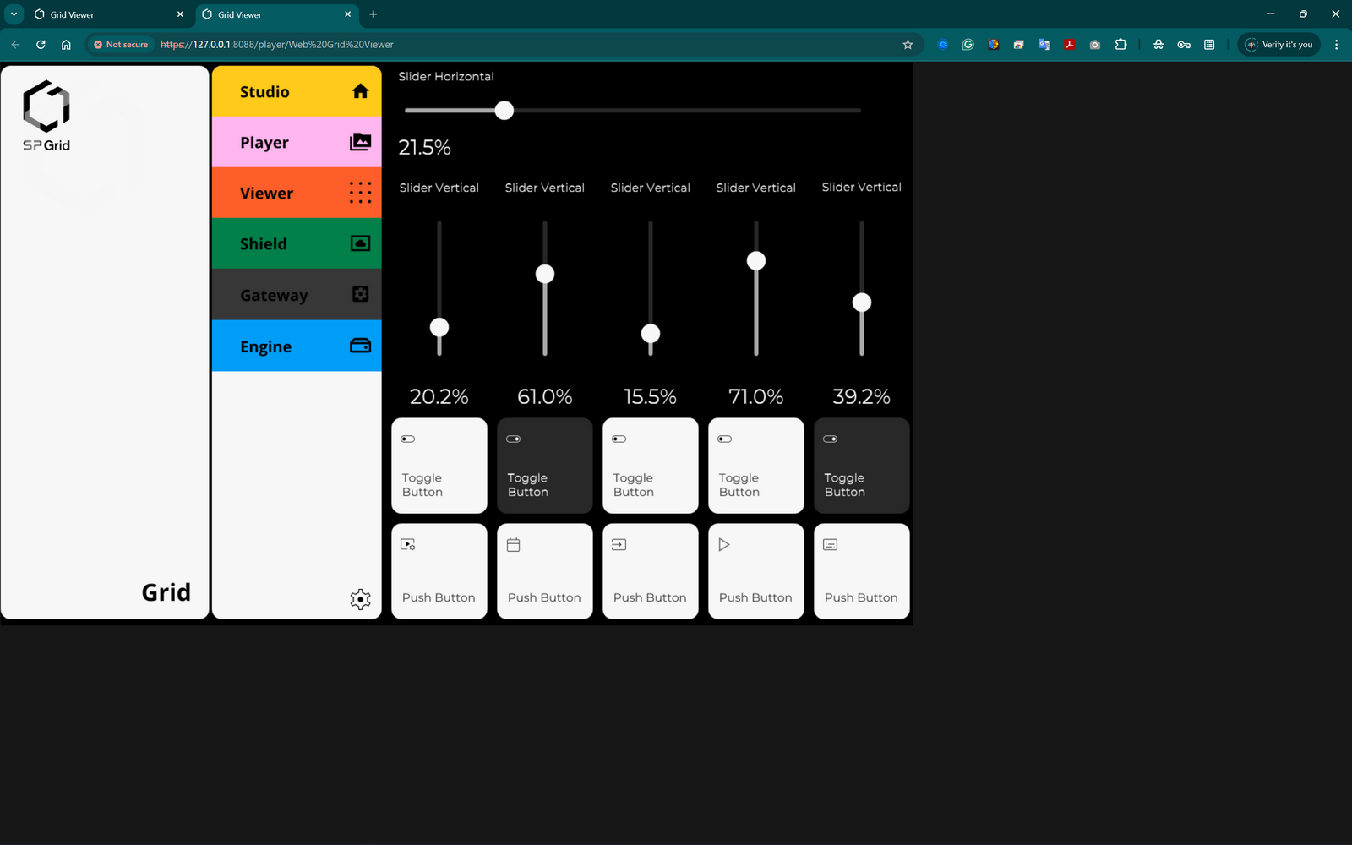Turn off the second dark Toggle Button
1352x845 pixels.
[x=544, y=466]
